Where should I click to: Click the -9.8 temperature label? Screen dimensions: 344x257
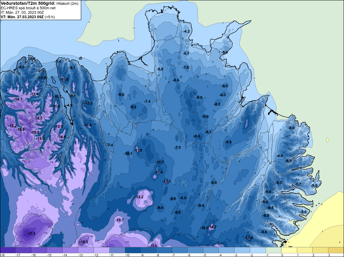coord(178,212)
